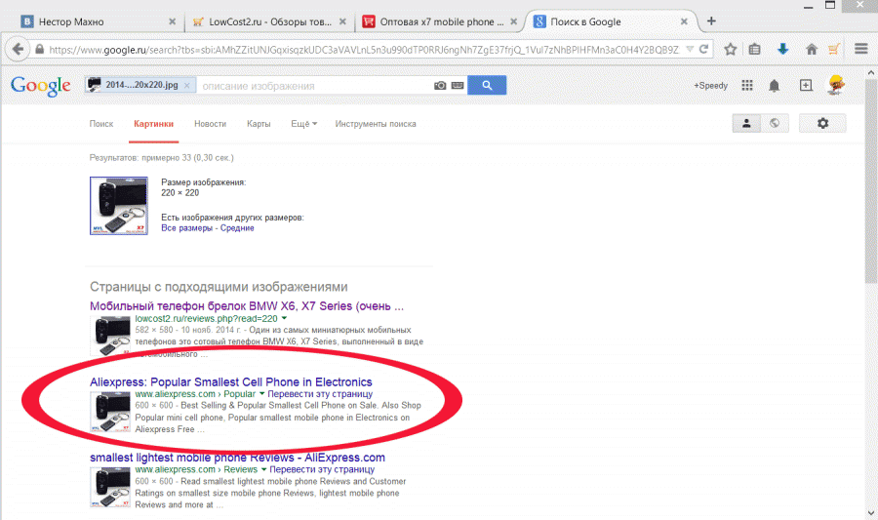
Task: Select the Карты search category
Action: (x=259, y=124)
